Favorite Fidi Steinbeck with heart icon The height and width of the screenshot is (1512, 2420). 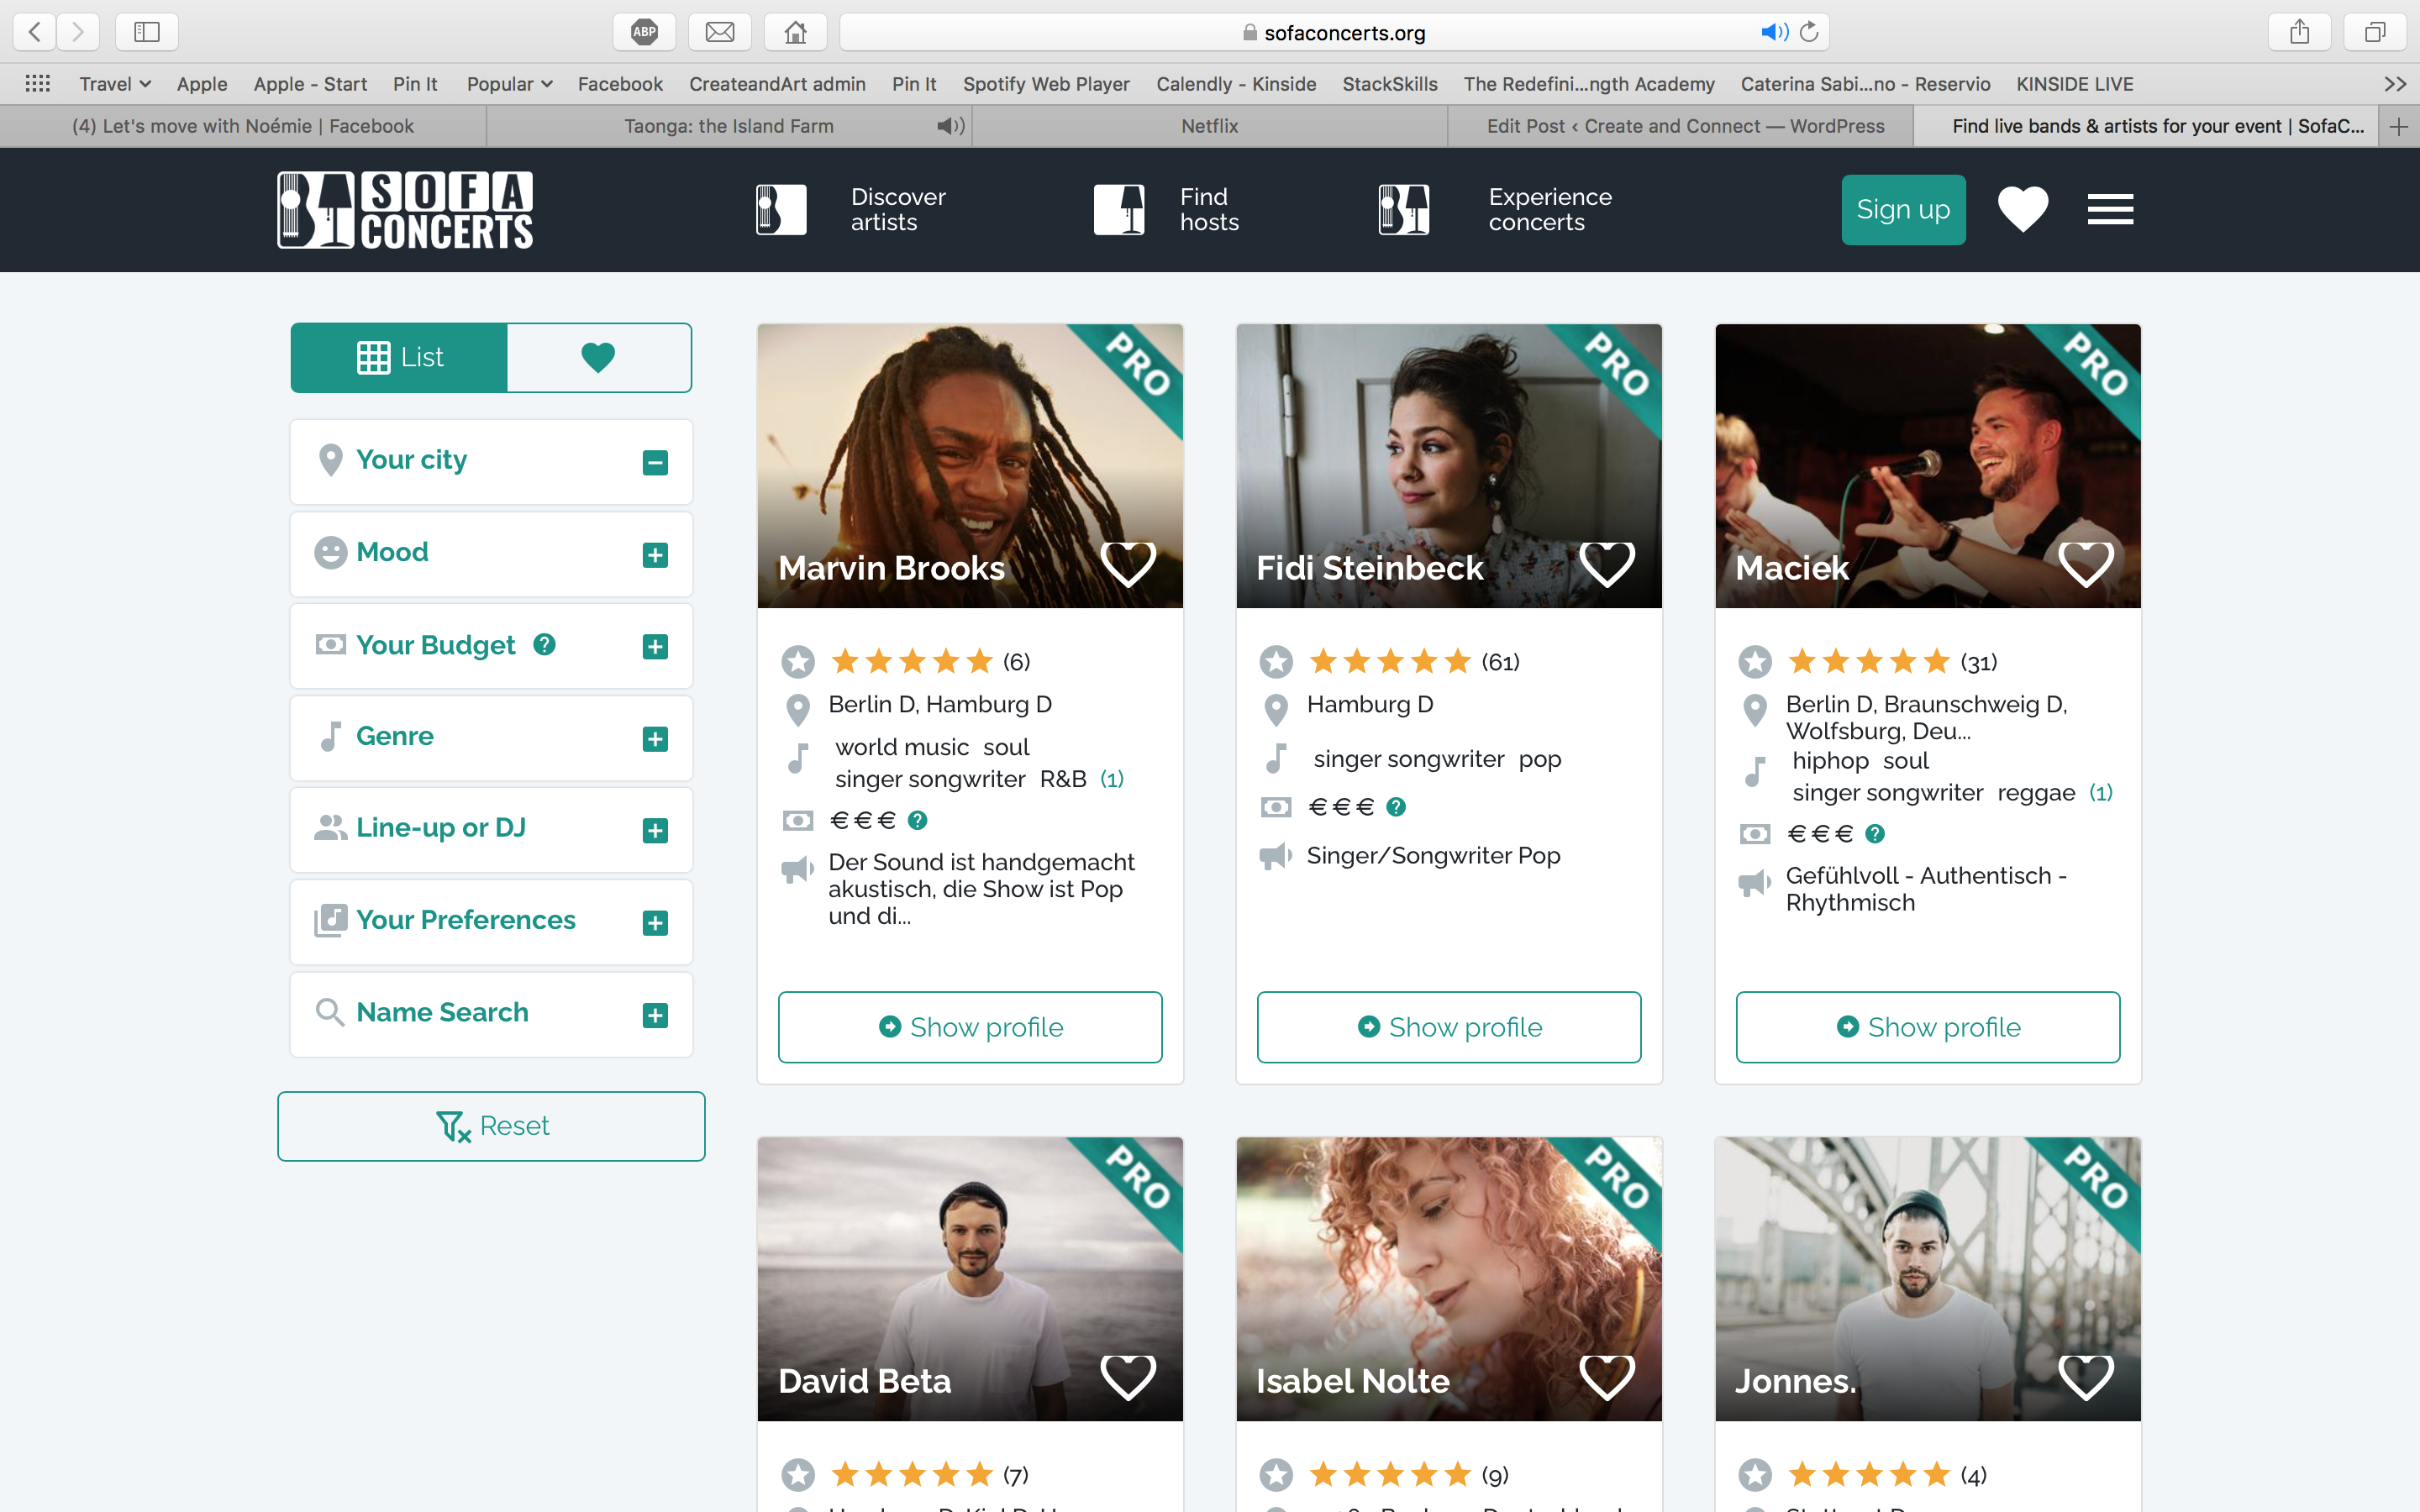[x=1607, y=564]
